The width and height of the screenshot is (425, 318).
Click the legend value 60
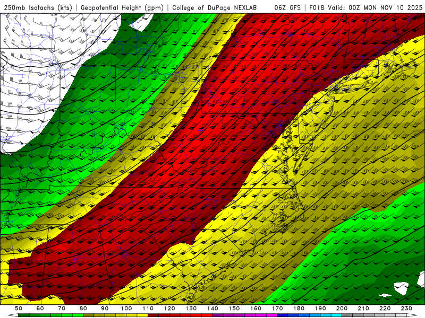coord(40,308)
